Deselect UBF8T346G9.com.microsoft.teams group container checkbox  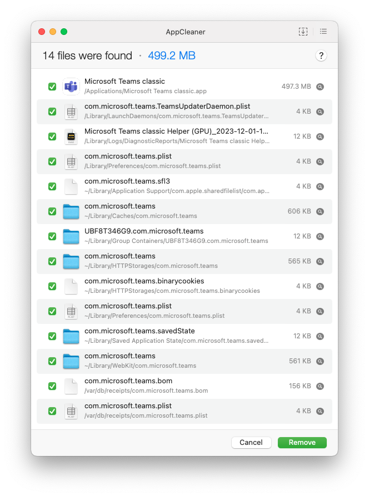(52, 236)
